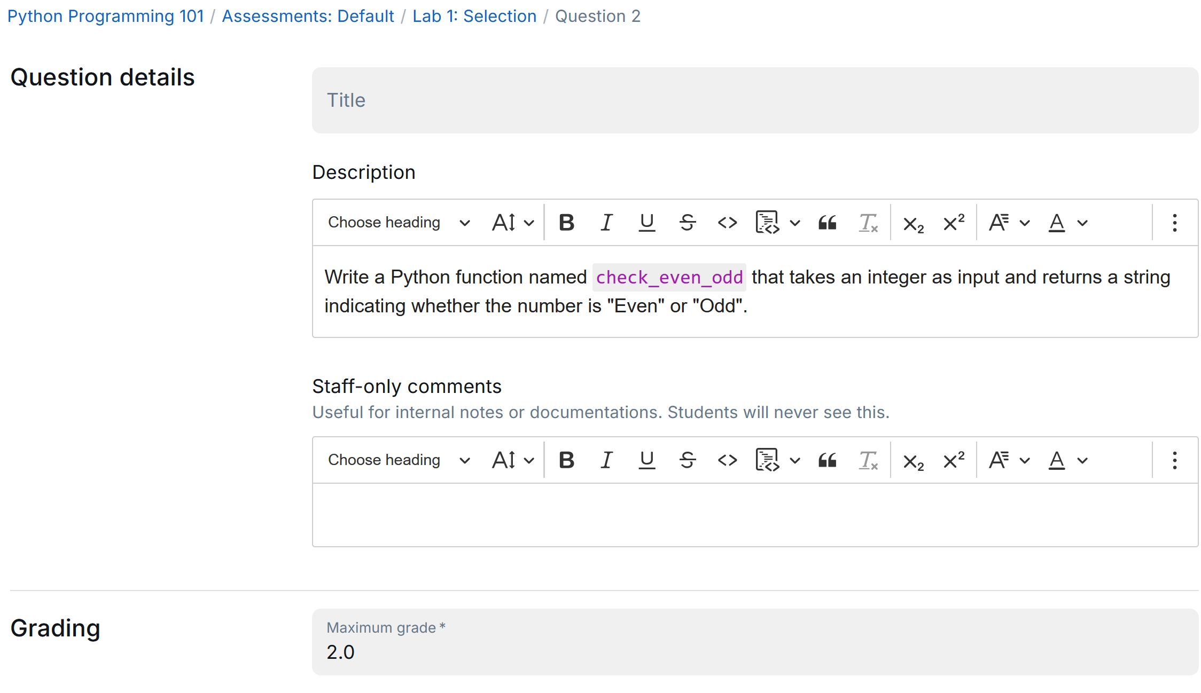Expand code block language arrow in Staff-only comments
Viewport: 1201px width, 693px height.
pyautogui.click(x=795, y=460)
